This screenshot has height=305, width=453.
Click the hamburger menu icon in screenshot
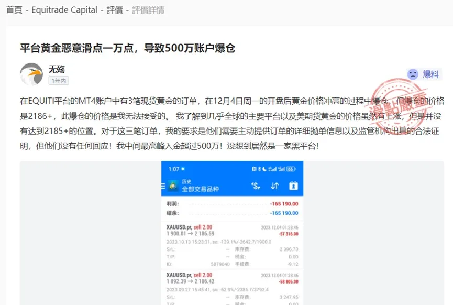[x=163, y=186]
